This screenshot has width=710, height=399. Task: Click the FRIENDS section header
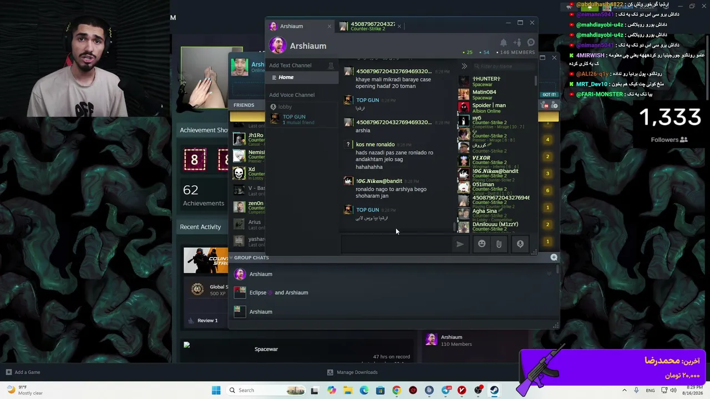coord(244,105)
